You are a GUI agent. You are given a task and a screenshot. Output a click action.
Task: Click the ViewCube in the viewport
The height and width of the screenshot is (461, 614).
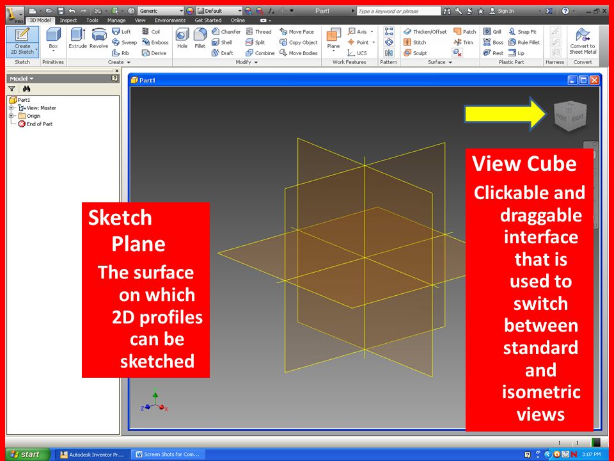click(570, 116)
